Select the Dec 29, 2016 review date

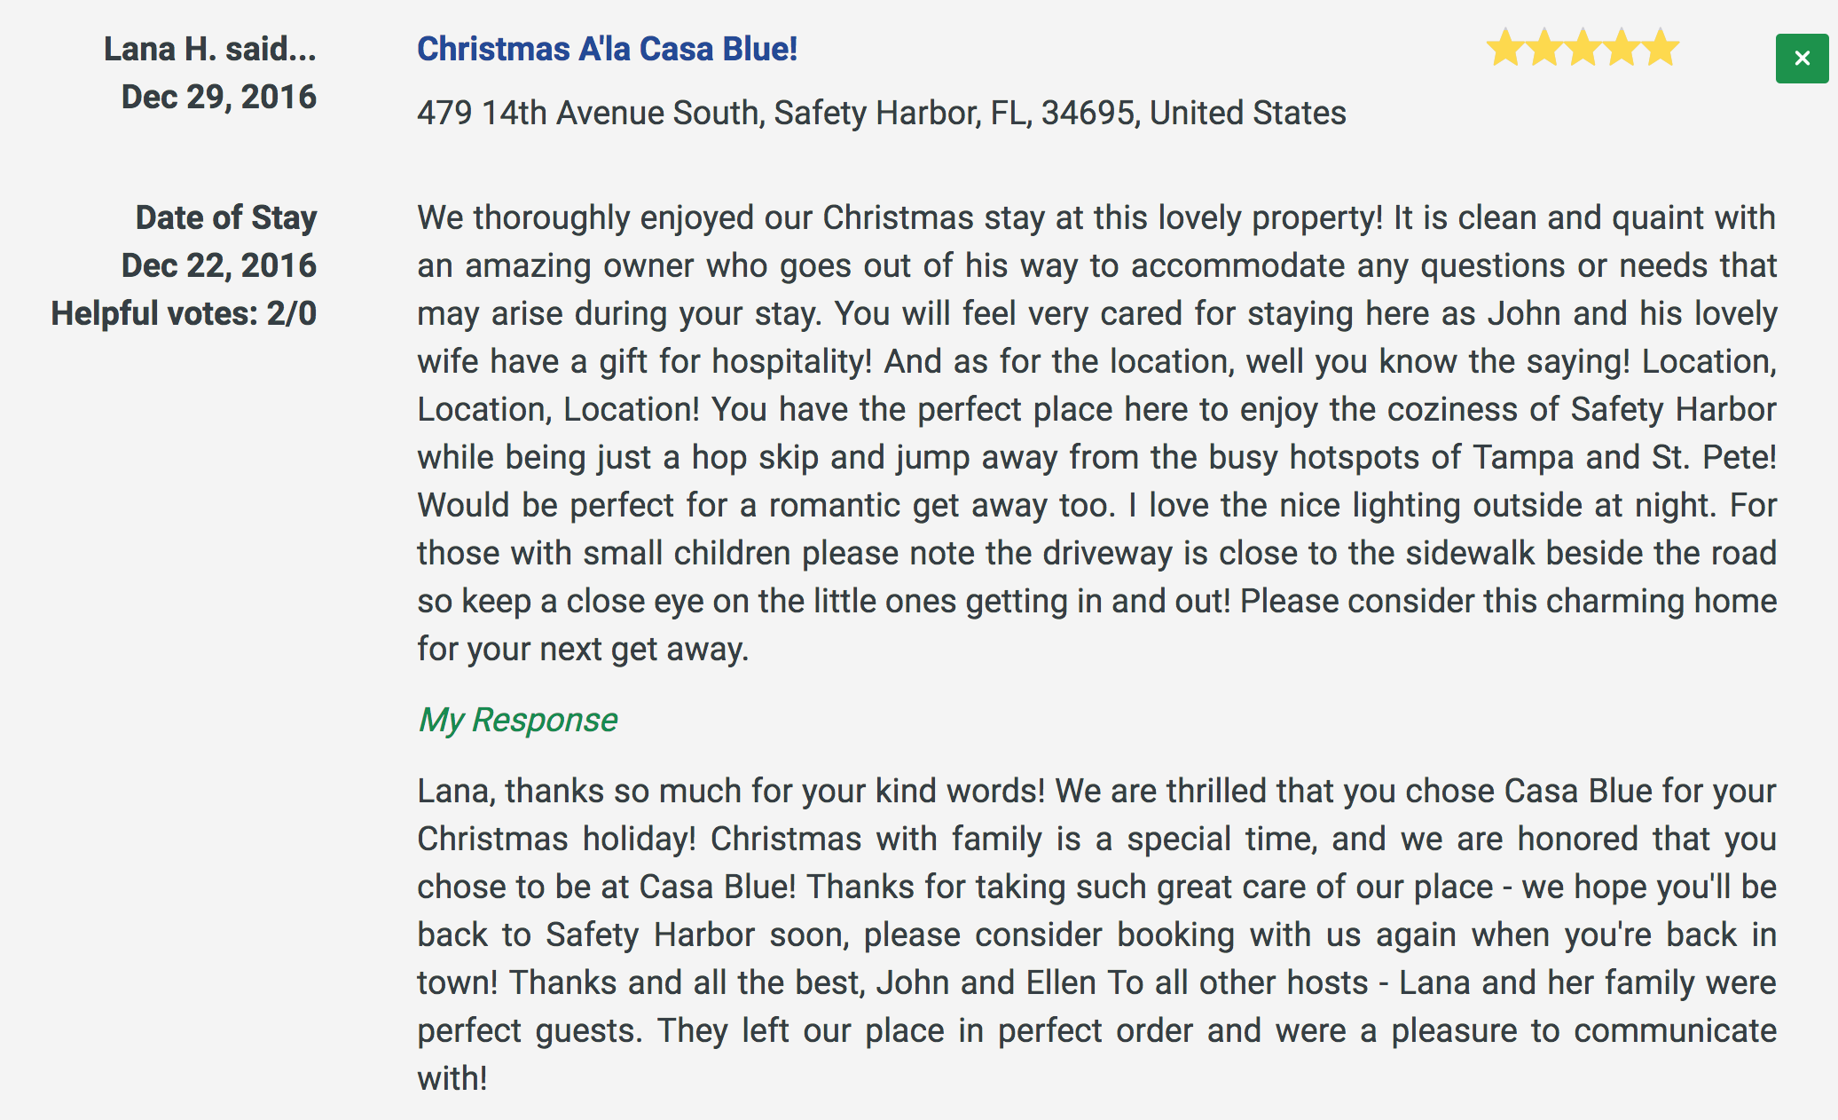tap(219, 97)
